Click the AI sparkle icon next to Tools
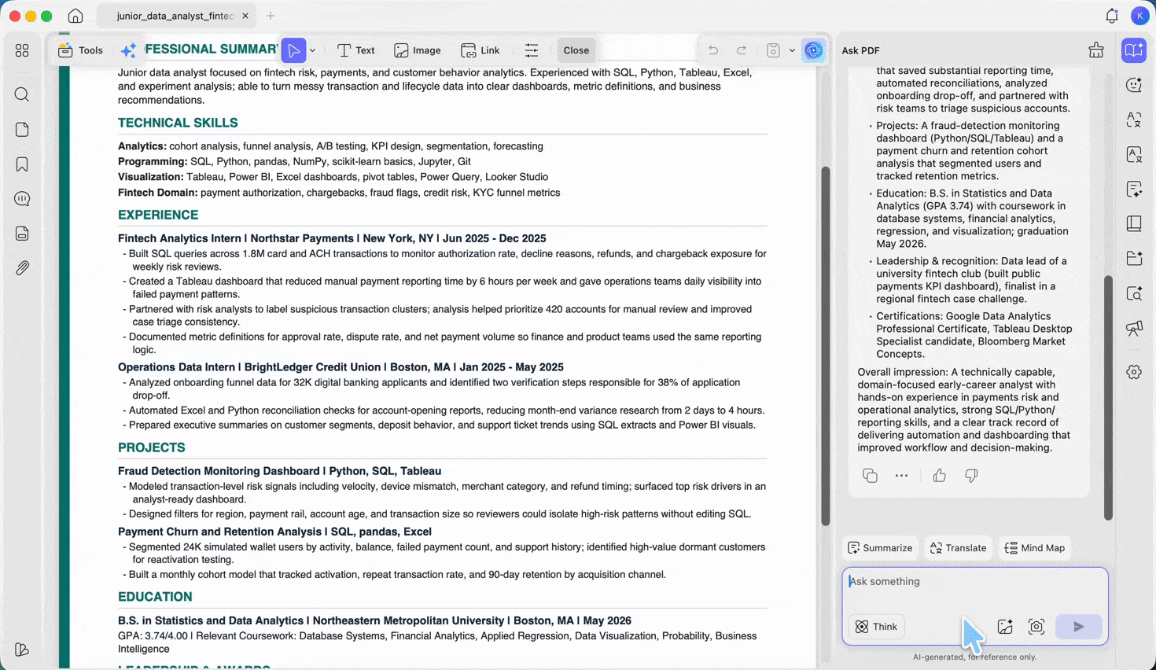 coord(128,50)
